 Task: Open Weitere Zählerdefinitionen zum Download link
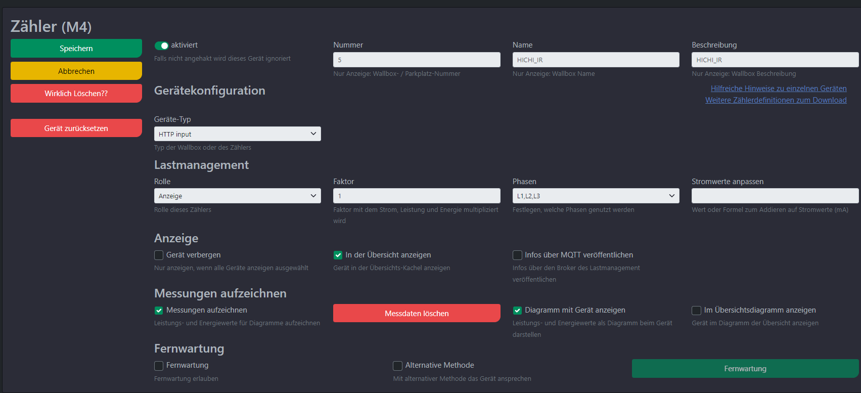click(776, 100)
